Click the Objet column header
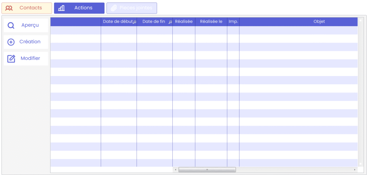Viewport: 367px width, 175px height. click(299, 21)
